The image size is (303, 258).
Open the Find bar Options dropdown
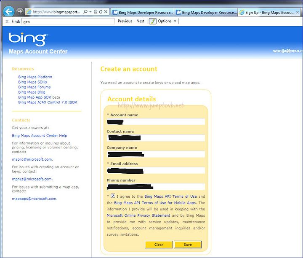(167, 21)
